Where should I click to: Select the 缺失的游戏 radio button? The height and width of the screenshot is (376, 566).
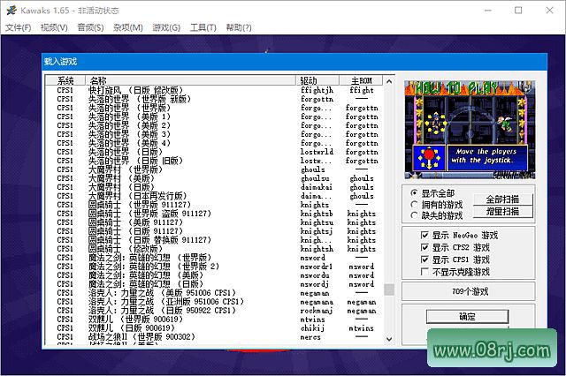415,215
